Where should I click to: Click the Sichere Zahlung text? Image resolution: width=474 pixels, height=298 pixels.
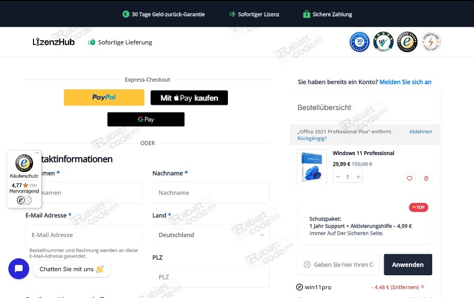332,14
